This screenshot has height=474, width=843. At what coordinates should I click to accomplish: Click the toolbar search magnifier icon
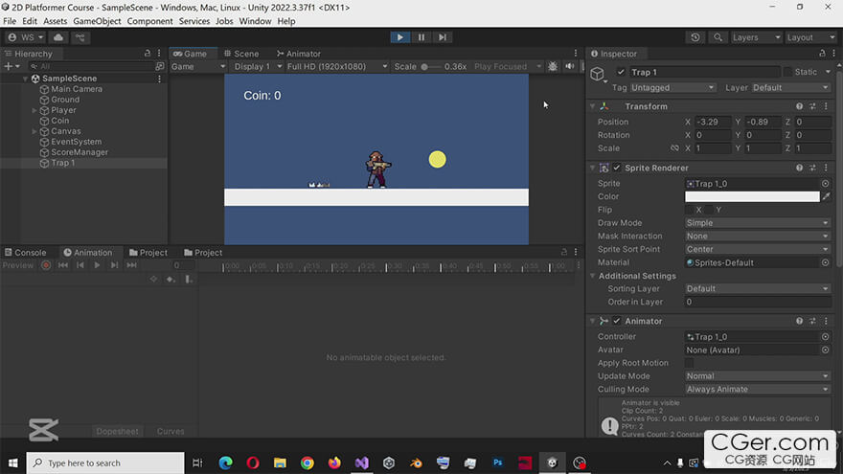[x=718, y=37]
